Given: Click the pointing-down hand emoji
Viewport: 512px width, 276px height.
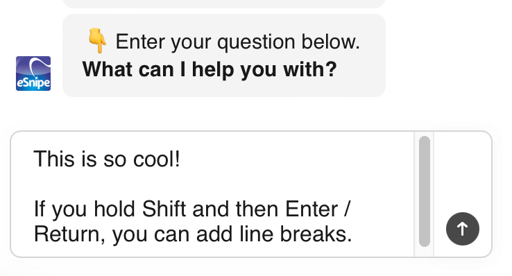Looking at the screenshot, I should click(97, 41).
